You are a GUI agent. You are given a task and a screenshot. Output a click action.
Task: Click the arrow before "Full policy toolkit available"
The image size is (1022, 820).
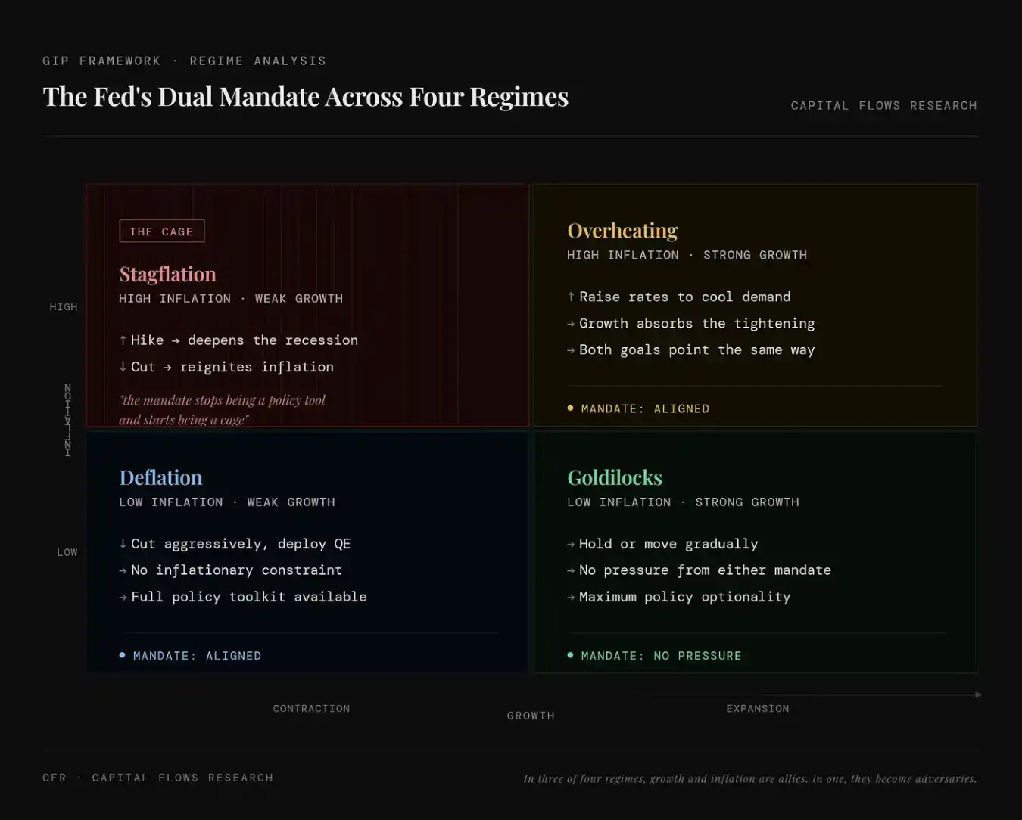[123, 597]
